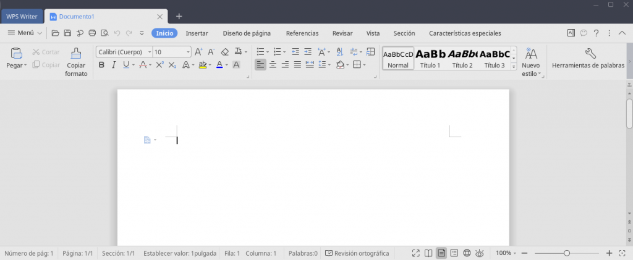This screenshot has width=633, height=260.
Task: Click the save document icon
Action: click(67, 33)
